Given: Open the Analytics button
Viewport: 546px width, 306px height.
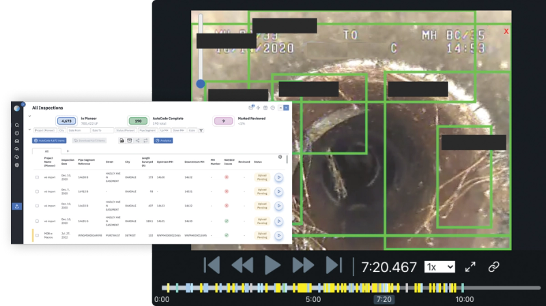Looking at the screenshot, I should coord(163,140).
